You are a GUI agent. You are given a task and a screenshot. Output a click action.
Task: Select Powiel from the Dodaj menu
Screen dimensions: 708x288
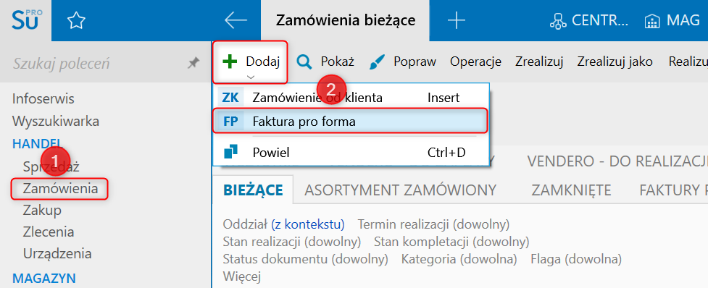point(351,153)
